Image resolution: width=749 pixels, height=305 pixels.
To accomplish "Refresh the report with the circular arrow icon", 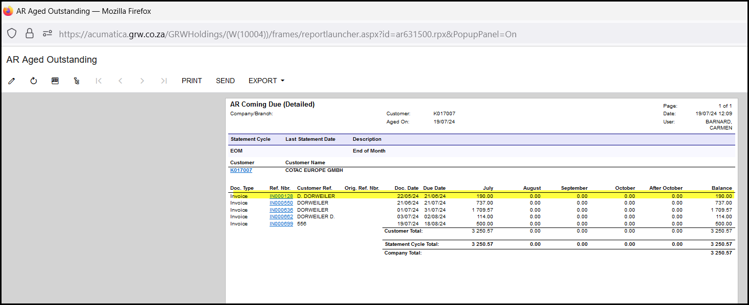I will click(x=34, y=81).
